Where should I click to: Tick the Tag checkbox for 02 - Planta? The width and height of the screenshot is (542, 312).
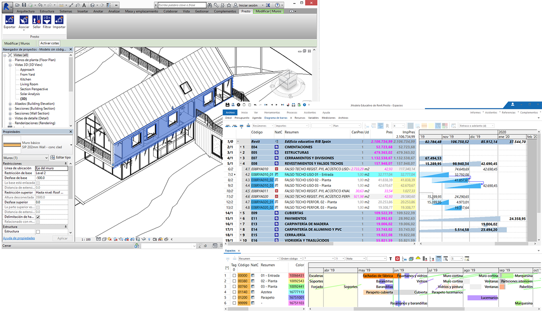pos(234,281)
